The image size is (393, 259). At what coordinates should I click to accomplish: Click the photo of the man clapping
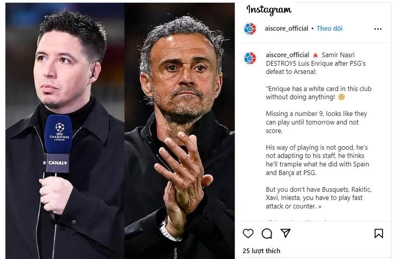tap(180, 130)
